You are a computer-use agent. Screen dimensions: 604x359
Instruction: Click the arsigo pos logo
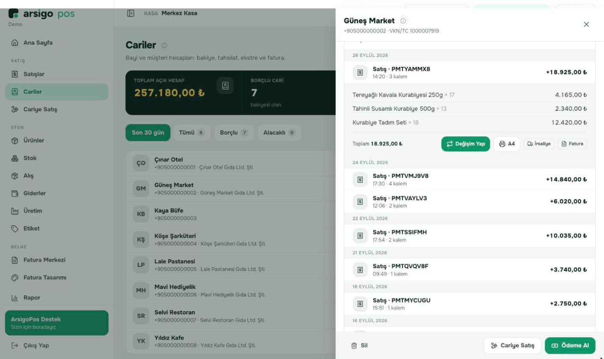pos(41,14)
